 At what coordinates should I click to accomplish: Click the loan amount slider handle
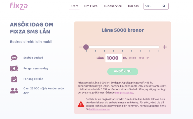[x=86, y=47]
